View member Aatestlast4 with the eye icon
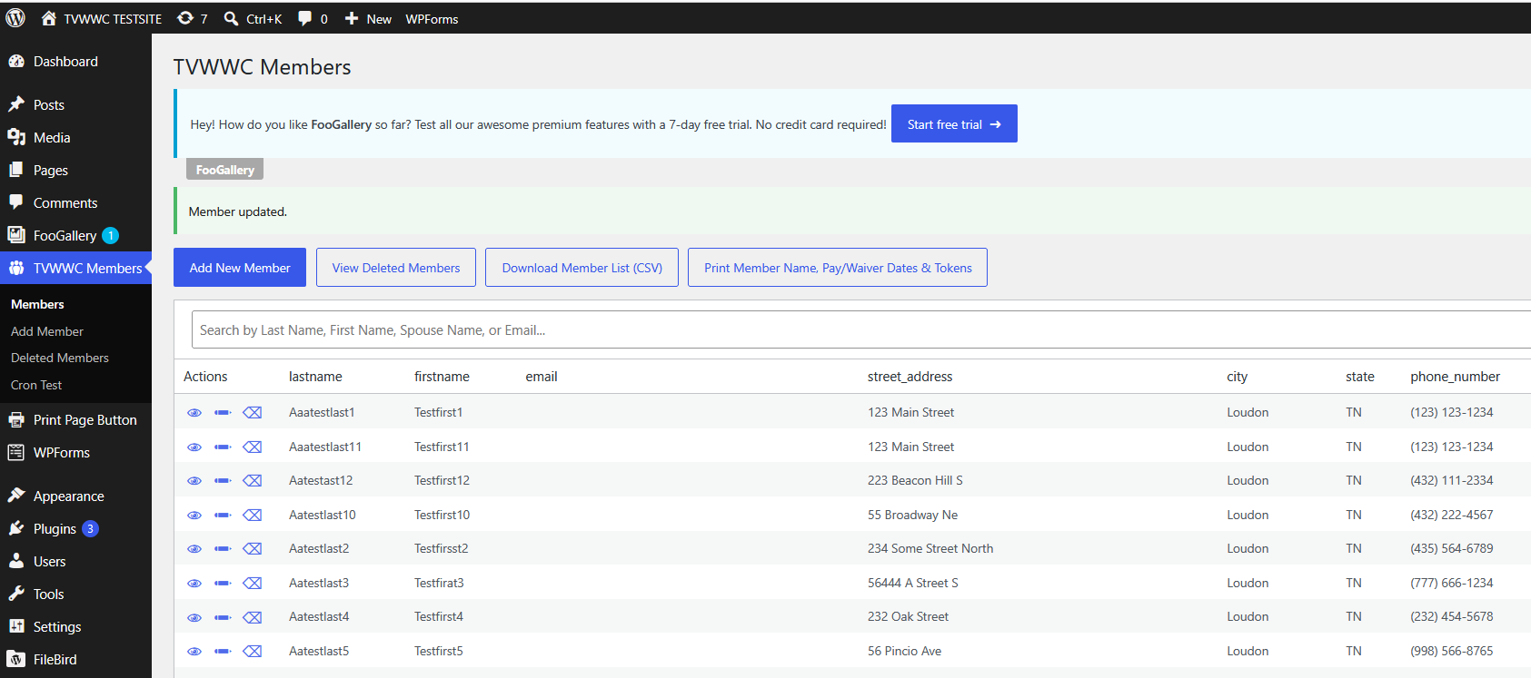 [194, 617]
